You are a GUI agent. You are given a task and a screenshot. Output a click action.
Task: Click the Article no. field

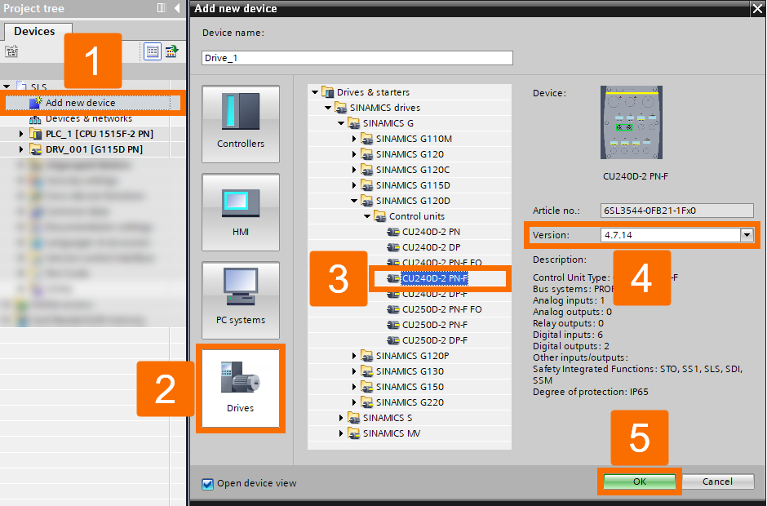[677, 211]
